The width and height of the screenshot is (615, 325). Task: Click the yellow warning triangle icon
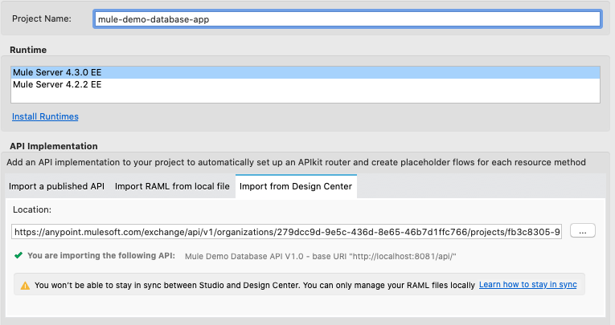pos(25,285)
